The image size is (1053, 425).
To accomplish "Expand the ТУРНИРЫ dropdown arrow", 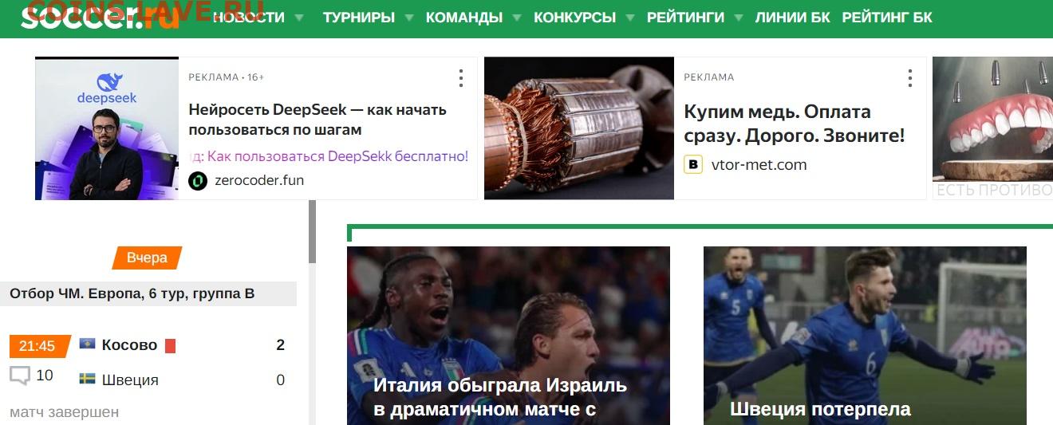I will [409, 18].
